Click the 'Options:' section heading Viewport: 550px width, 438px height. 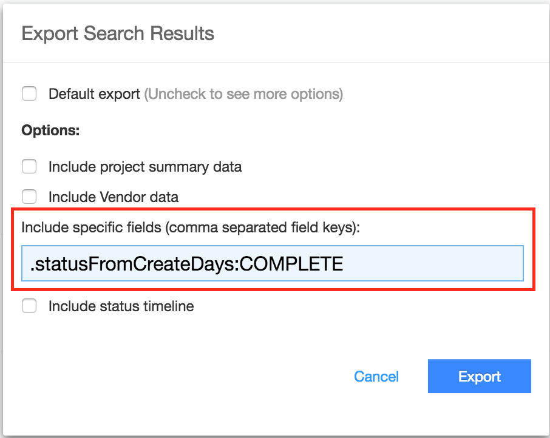point(50,130)
